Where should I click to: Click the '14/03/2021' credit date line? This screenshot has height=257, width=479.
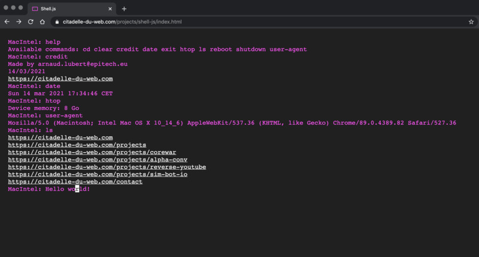(26, 71)
